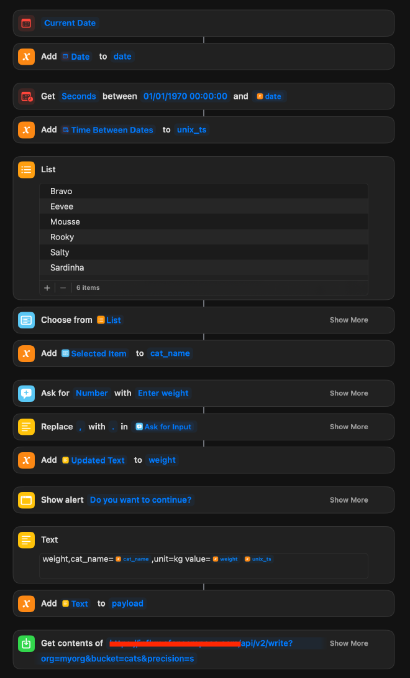Expand Show More on Ask for Number

pyautogui.click(x=348, y=393)
